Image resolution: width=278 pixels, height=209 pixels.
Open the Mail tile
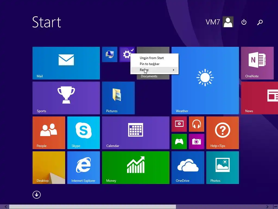(x=66, y=63)
